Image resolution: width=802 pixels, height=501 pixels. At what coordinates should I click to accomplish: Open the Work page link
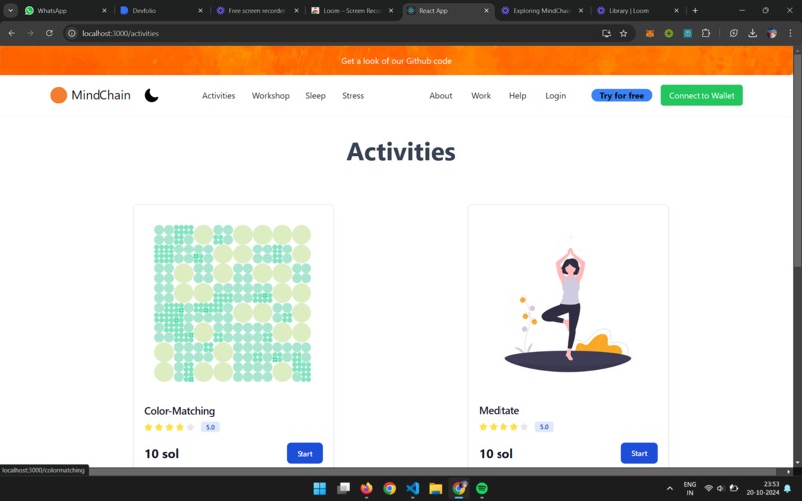pos(481,96)
